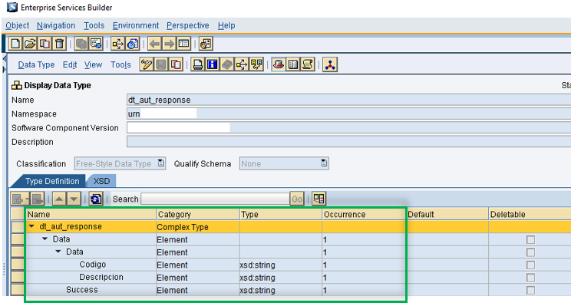Open the Perspective menu
The height and width of the screenshot is (306, 571).
pos(188,25)
